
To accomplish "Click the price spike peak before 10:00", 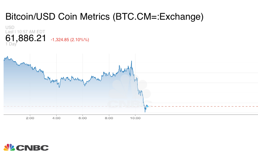I will pos(132,61).
